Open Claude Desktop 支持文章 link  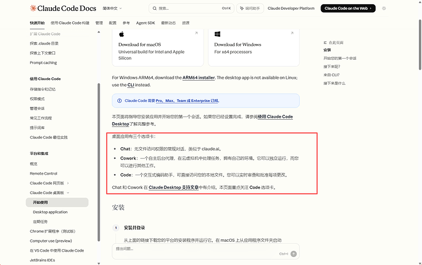tap(174, 187)
